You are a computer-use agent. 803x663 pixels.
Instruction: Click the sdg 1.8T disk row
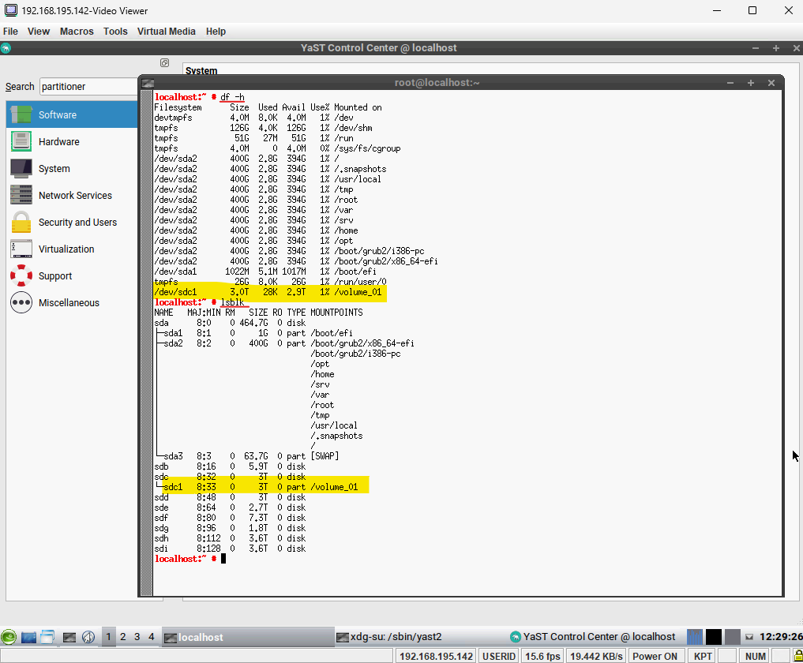pos(230,528)
